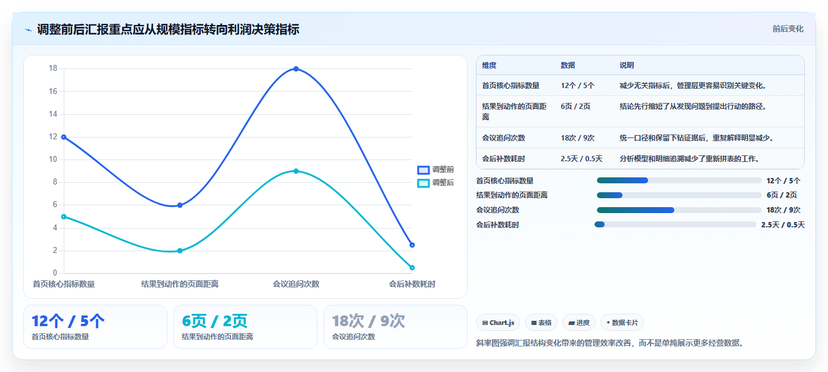828x372 pixels.
Task: Click progress value label 12个 / 5个
Action: [783, 180]
